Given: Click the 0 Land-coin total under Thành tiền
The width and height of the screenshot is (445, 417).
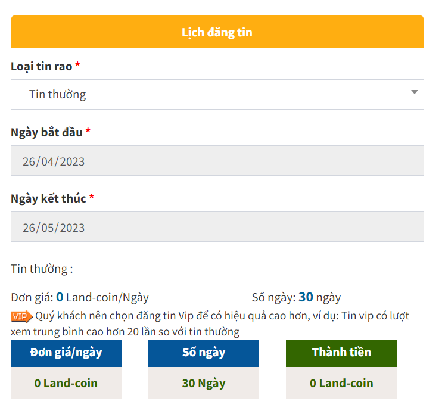Looking at the screenshot, I should click(x=341, y=383).
